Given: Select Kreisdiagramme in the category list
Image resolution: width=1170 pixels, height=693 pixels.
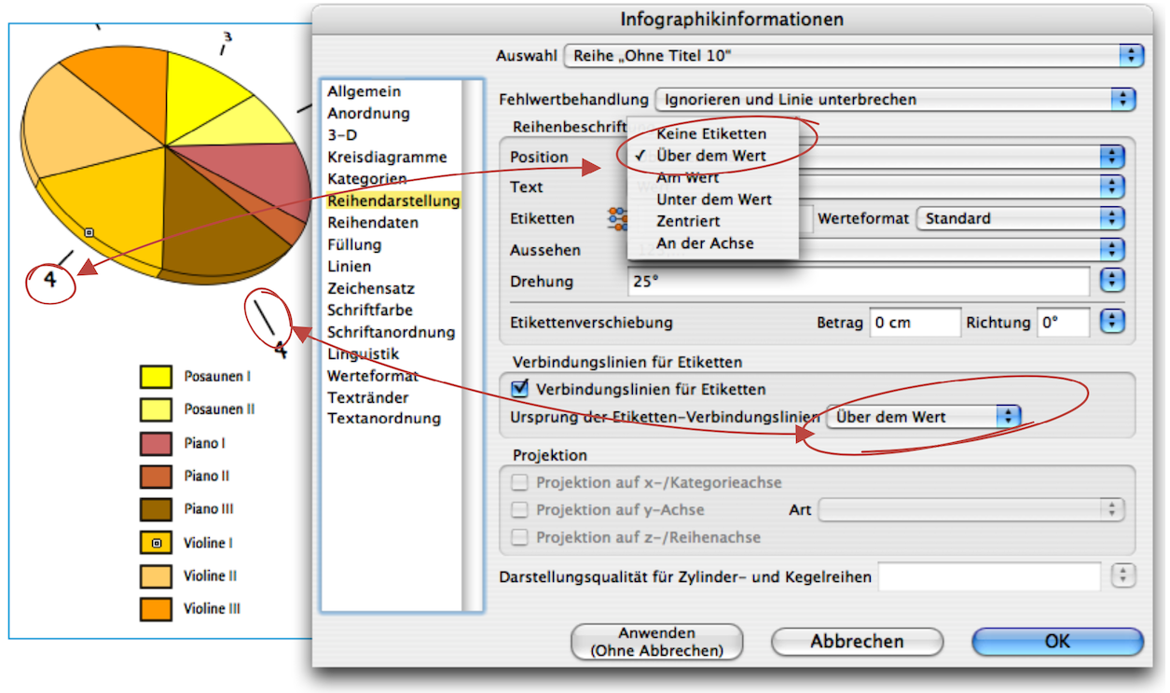Looking at the screenshot, I should (387, 157).
